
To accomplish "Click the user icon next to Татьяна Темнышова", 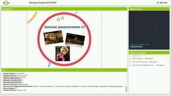I will coord(130,62).
